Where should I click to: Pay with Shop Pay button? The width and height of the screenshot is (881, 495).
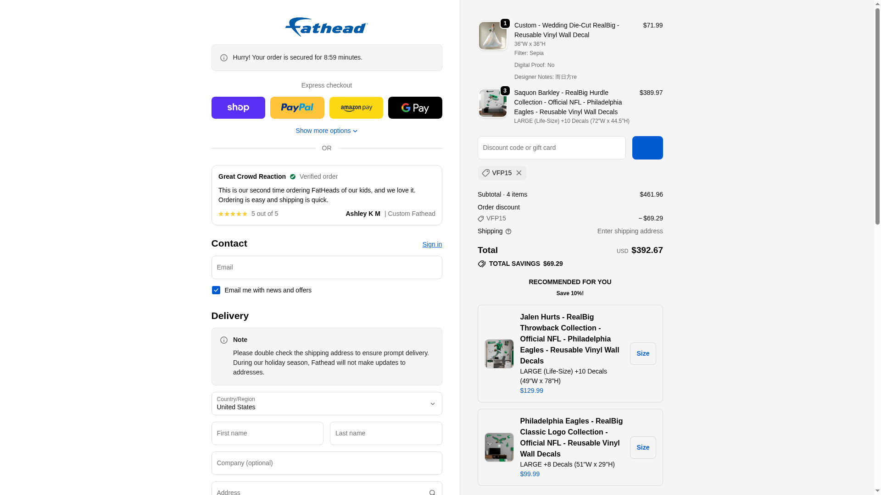click(238, 108)
